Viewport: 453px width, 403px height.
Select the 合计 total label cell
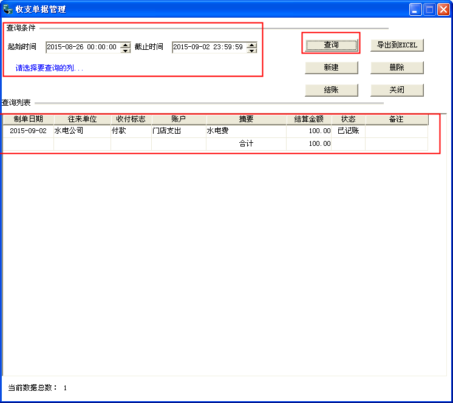tap(246, 143)
